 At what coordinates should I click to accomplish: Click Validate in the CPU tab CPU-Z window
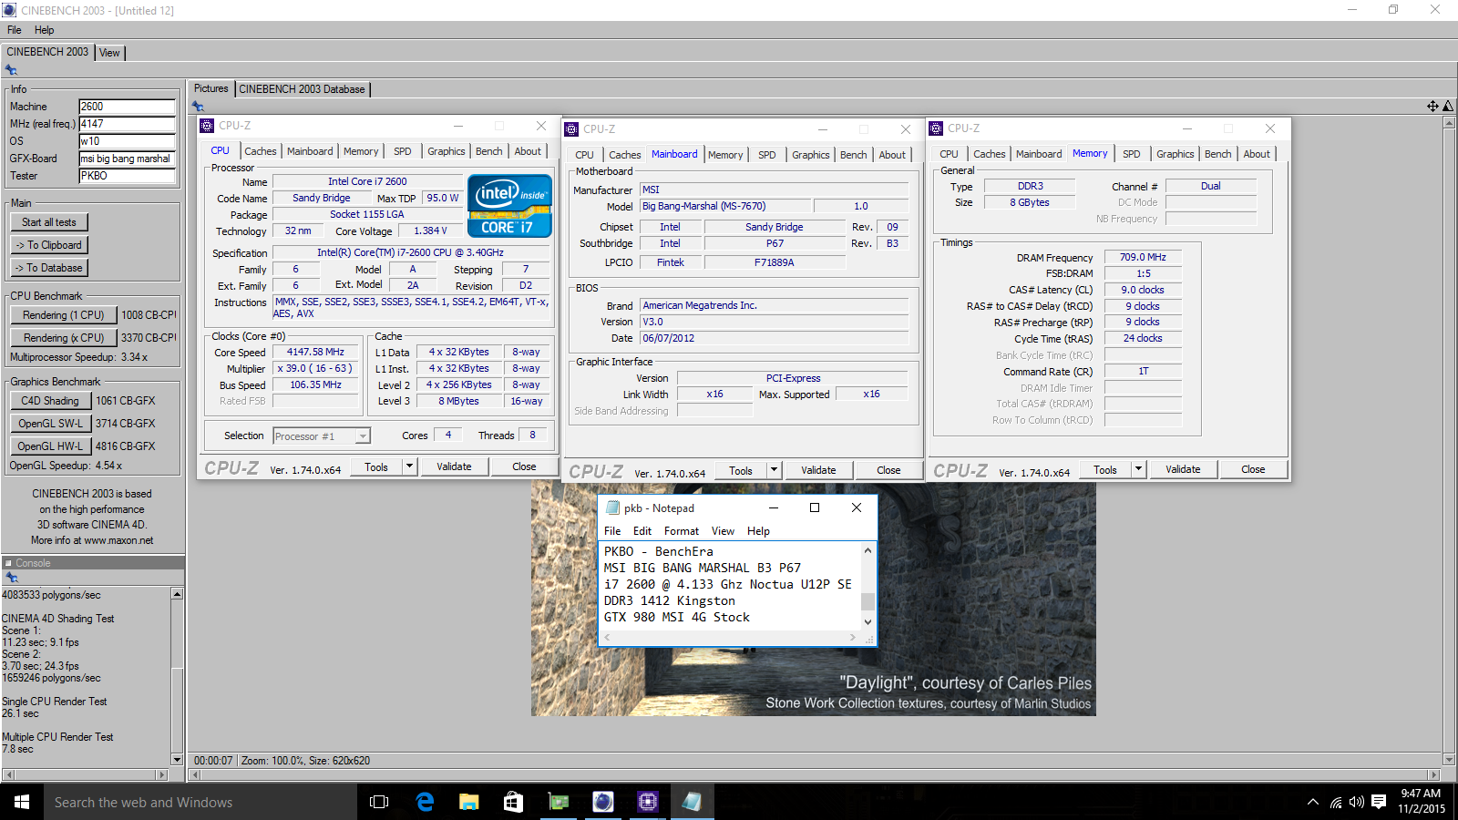click(x=454, y=466)
